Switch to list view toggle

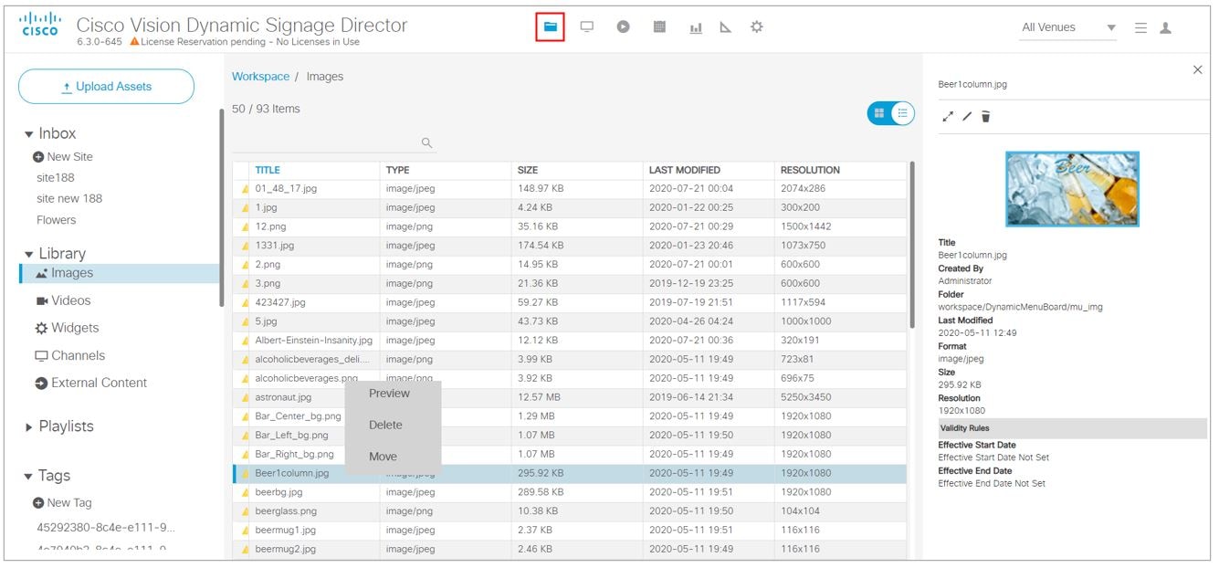(x=902, y=113)
